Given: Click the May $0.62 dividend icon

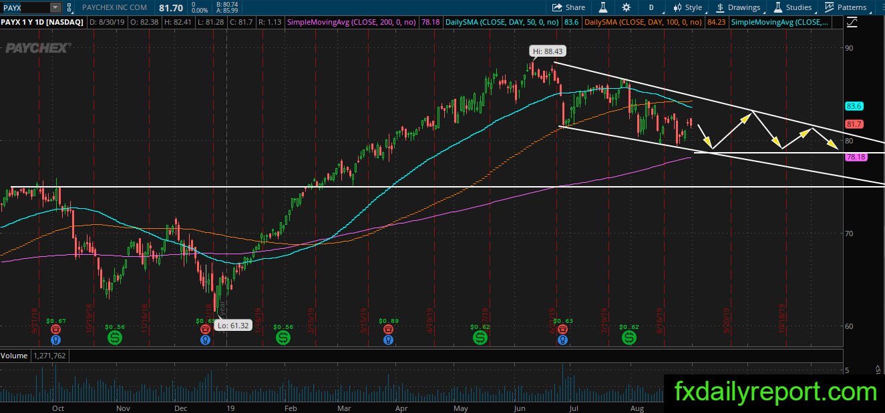Looking at the screenshot, I should coord(481,338).
